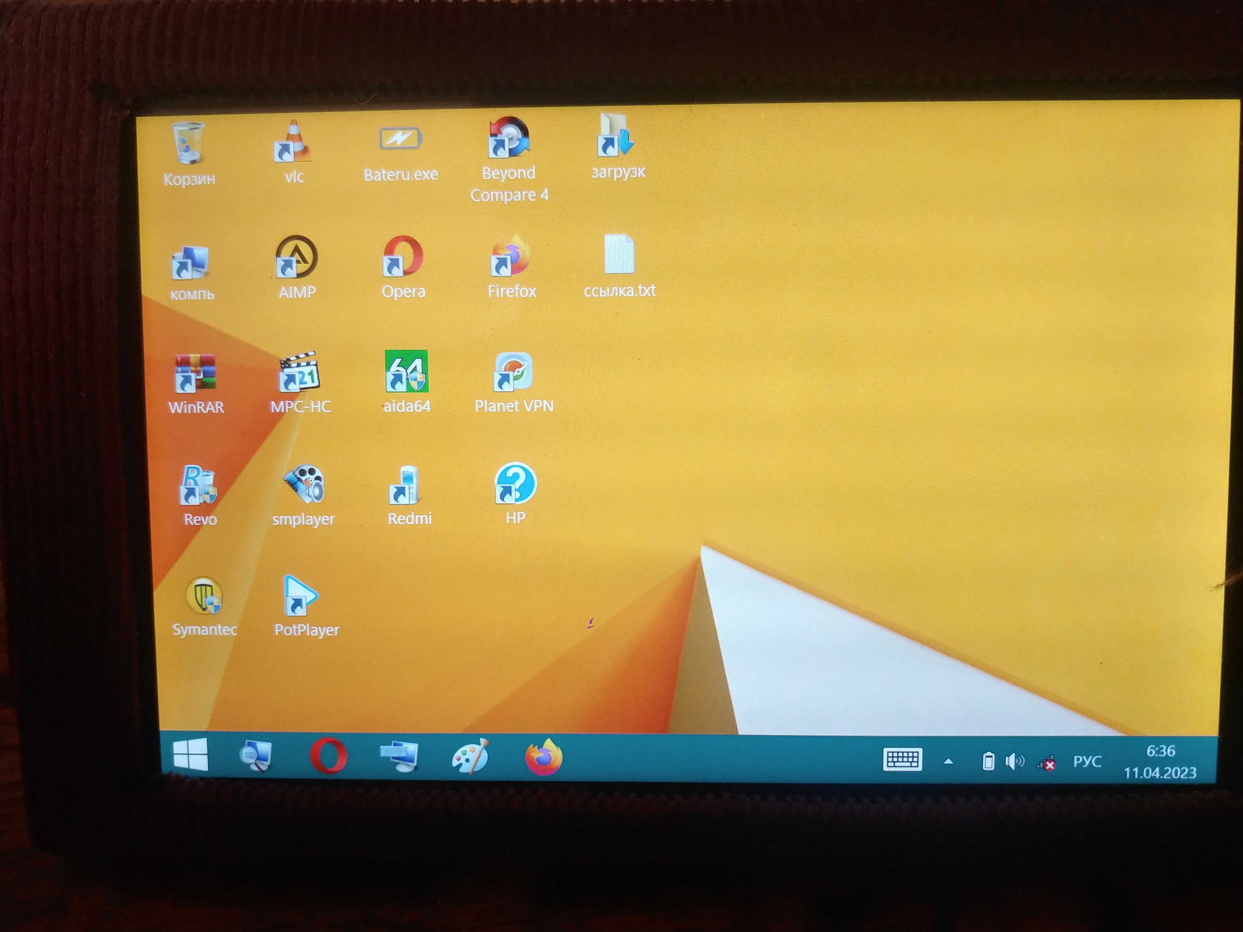Click the battery status tray icon
This screenshot has height=932, width=1243.
tap(988, 761)
